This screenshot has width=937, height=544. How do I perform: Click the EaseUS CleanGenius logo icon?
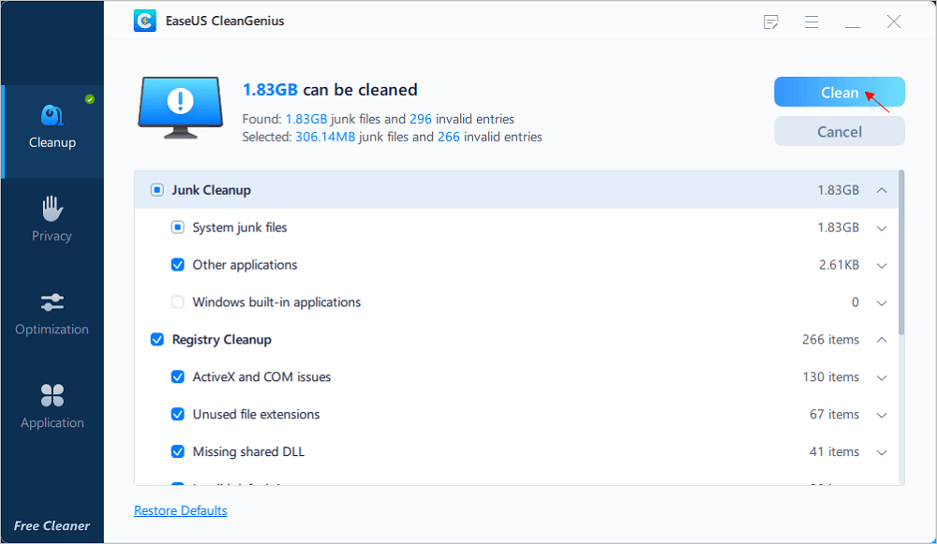click(x=143, y=21)
